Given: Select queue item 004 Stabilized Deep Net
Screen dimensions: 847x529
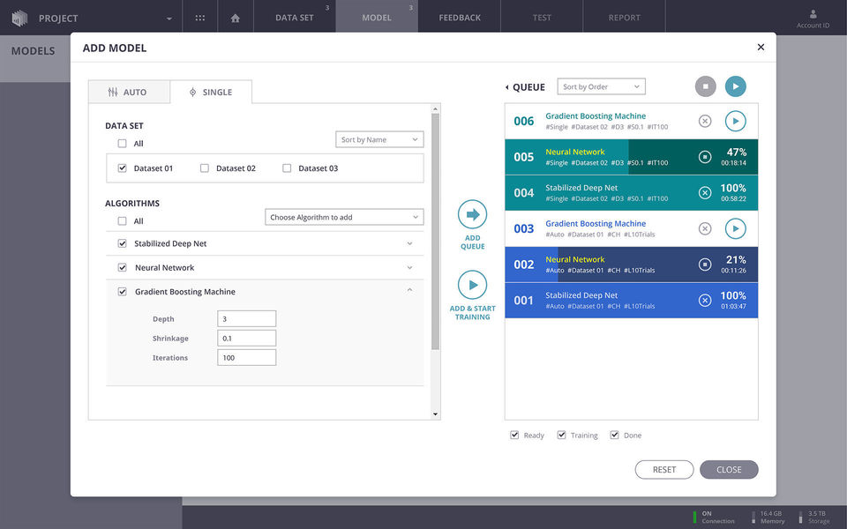Looking at the screenshot, I should pos(631,193).
